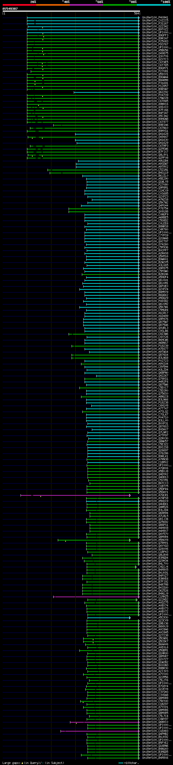Open hit UniRef100_P18239
The width and height of the screenshot is (173, 765).
coord(155,346)
